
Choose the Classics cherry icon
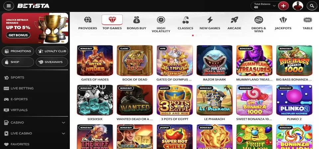click(185, 20)
